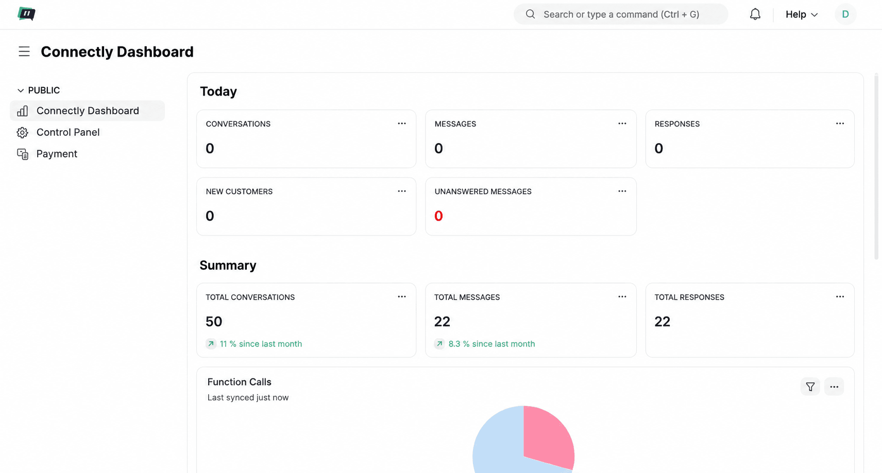Screen dimensions: 882x473
Task: Click the Total Messages value 22
Action: tap(442, 322)
